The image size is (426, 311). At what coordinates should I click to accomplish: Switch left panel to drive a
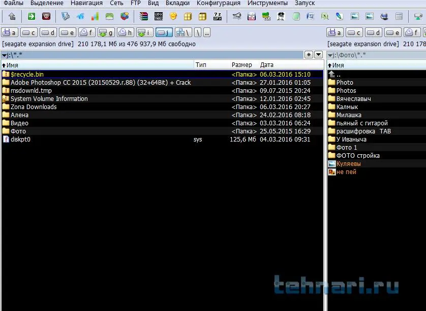(10, 33)
